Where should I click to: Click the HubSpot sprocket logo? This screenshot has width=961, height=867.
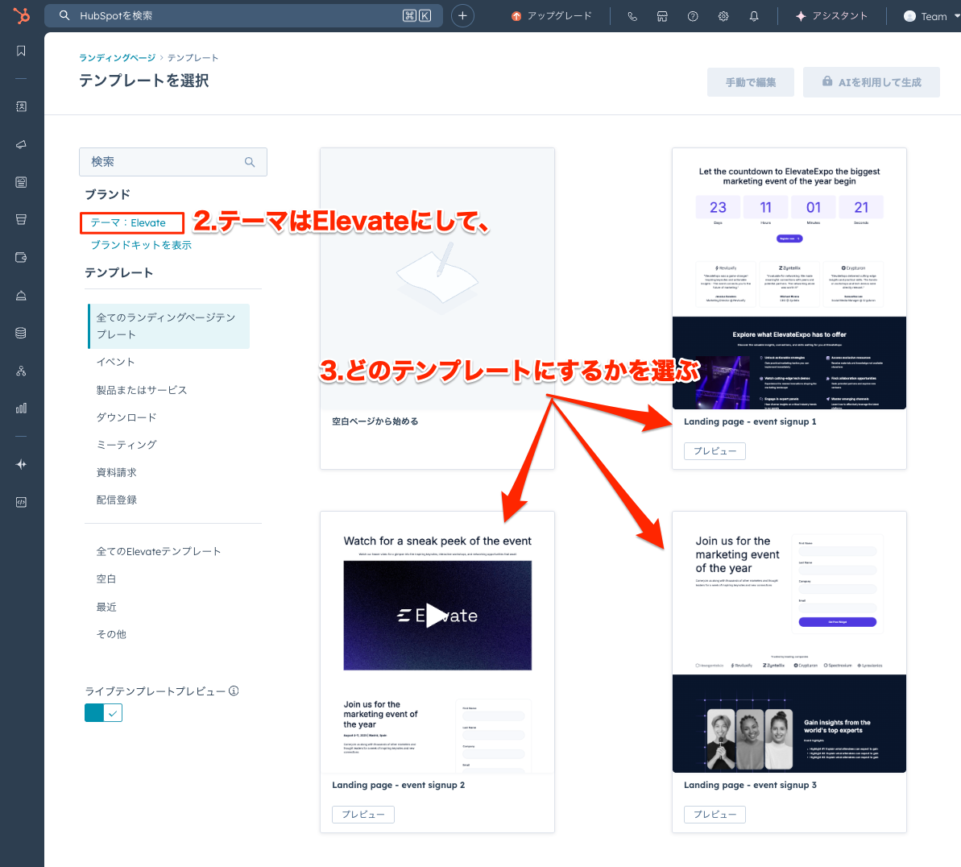pyautogui.click(x=22, y=15)
